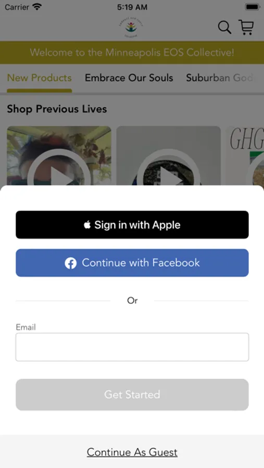Focus the Email input field
The height and width of the screenshot is (468, 264).
coord(132,347)
